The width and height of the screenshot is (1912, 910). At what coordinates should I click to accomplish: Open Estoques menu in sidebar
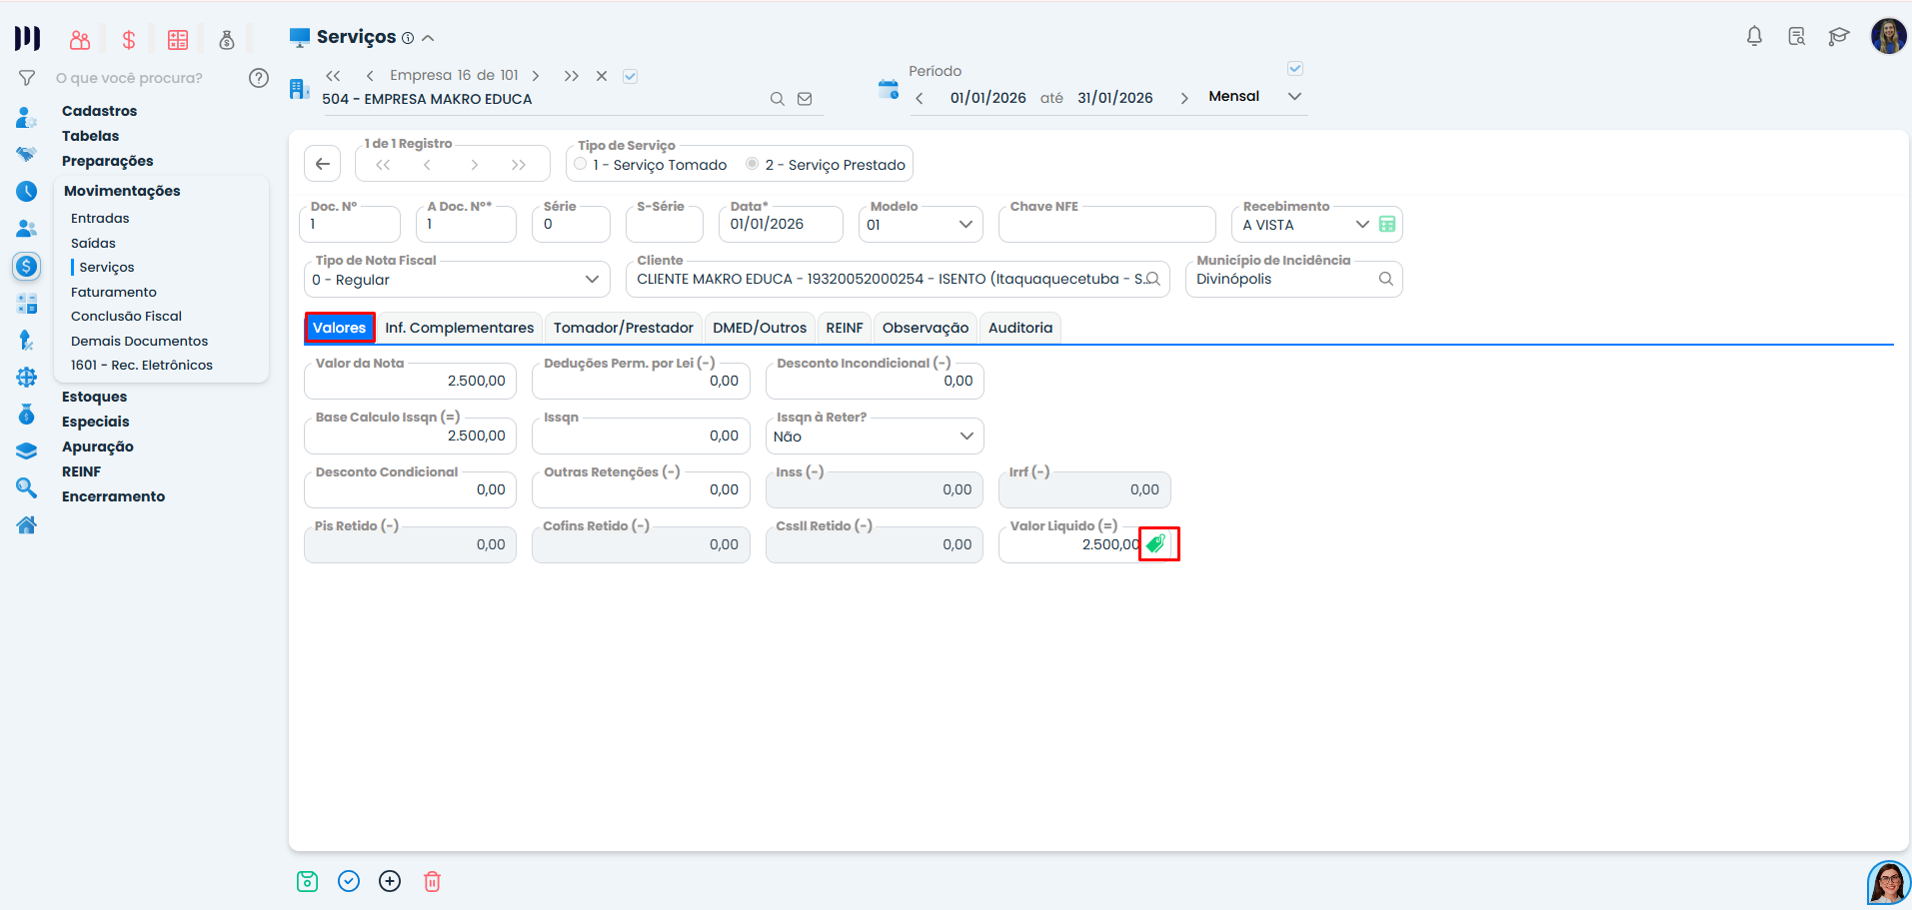click(94, 397)
